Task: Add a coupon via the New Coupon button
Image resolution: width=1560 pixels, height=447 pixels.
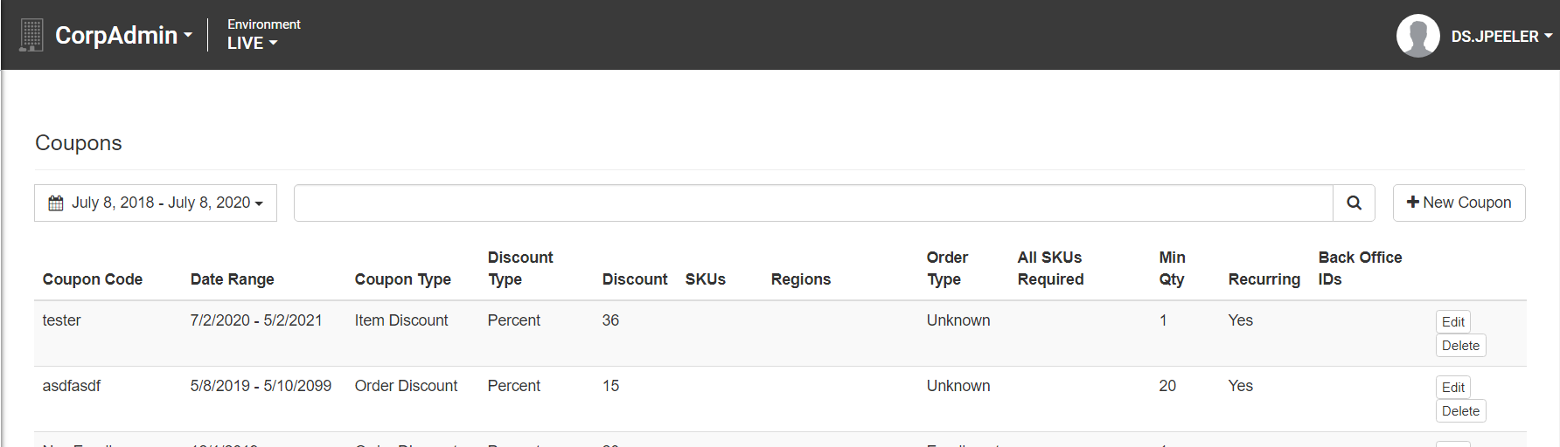Action: [x=1459, y=203]
